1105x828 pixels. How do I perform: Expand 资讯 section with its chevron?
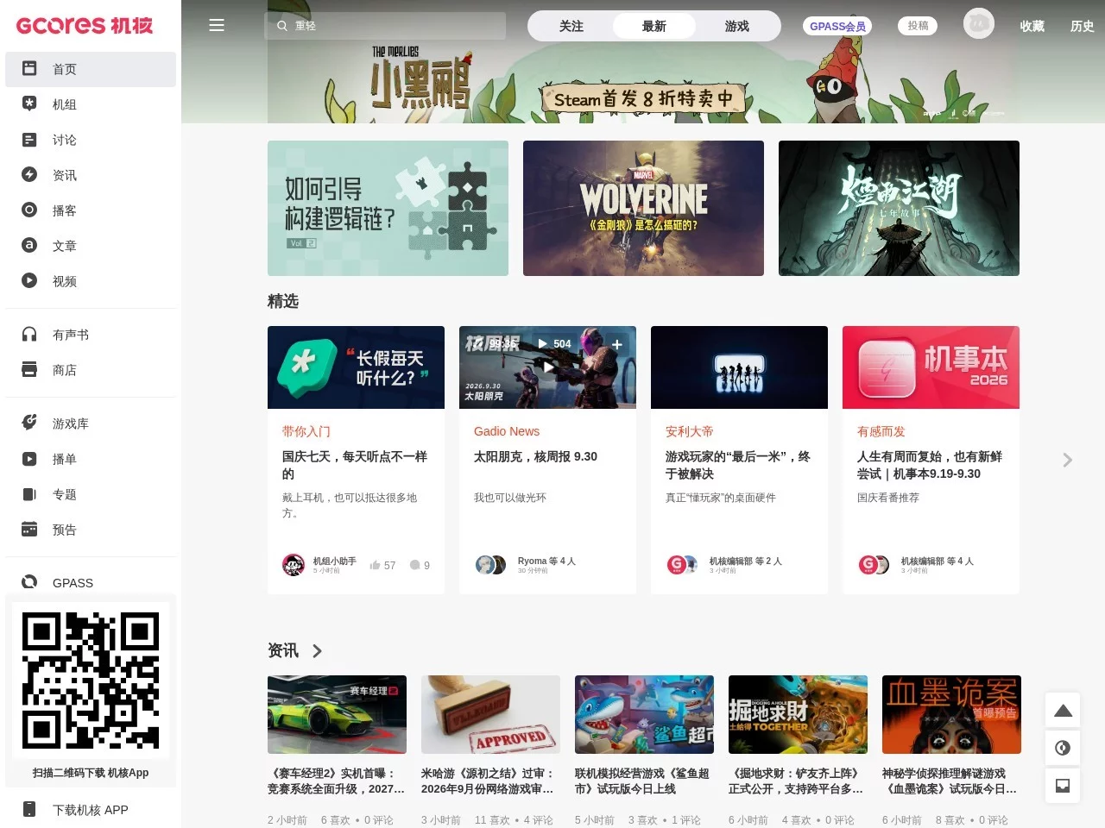coord(317,651)
